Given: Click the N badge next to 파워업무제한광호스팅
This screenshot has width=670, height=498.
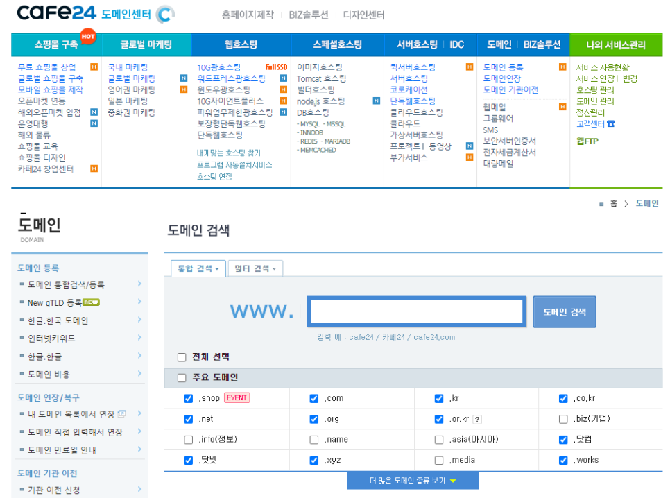Looking at the screenshot, I should 283,112.
